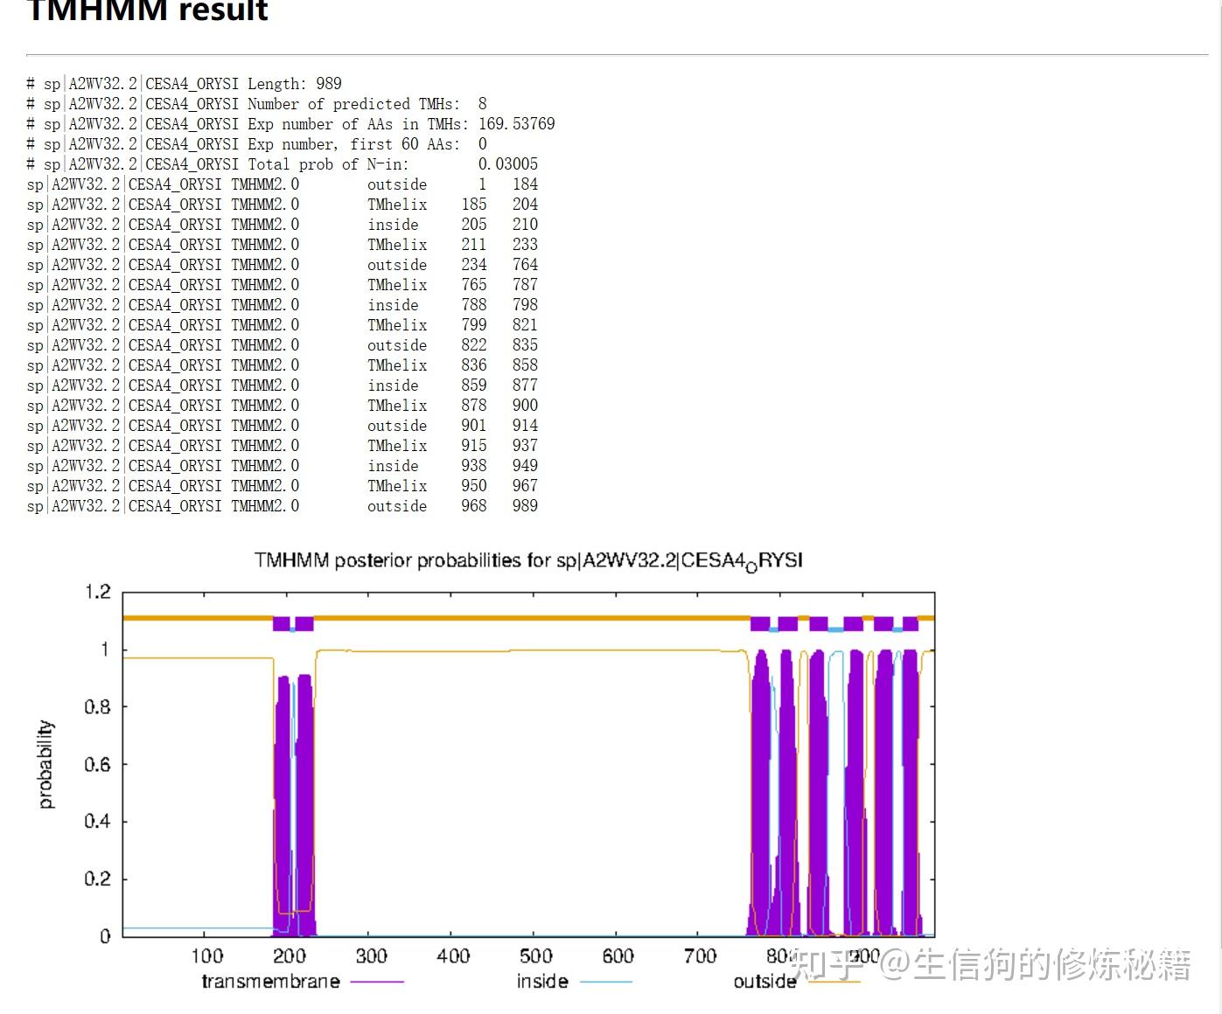Click the "0.2" tick on the probability axis

[x=98, y=879]
